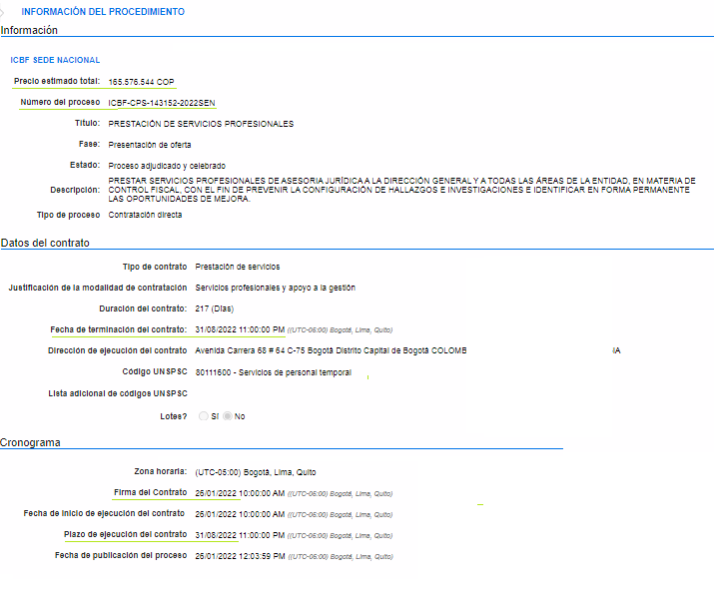Click the chevron left of 'INFORMACIÓN DEL PROCEDIMIENTO'

tap(2, 12)
